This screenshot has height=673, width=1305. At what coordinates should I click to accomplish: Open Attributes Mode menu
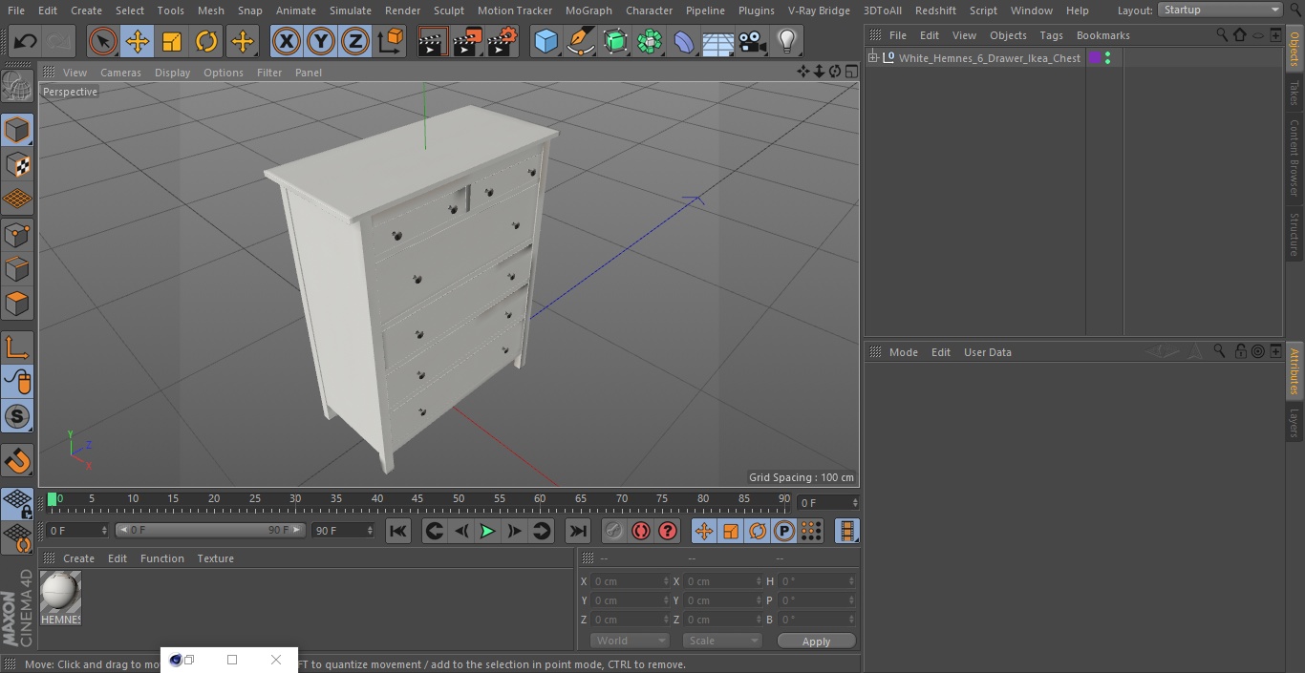pyautogui.click(x=903, y=352)
